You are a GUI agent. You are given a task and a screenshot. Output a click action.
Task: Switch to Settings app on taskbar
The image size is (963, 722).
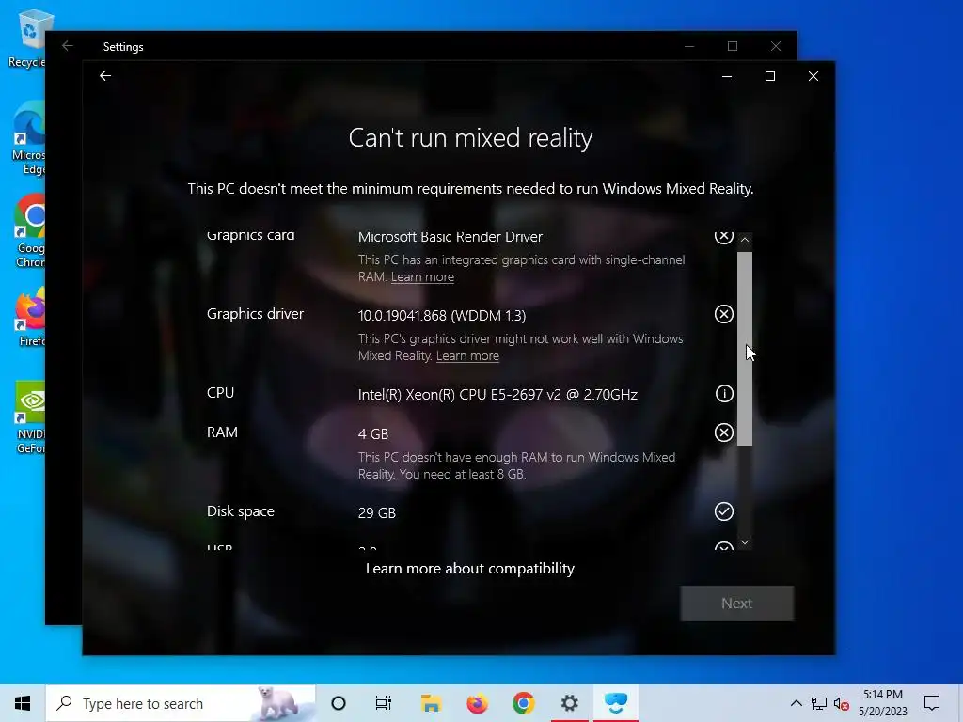(x=569, y=703)
